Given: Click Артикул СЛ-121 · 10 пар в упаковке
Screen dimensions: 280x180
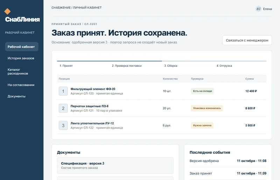Looking at the screenshot, I should [x=96, y=110].
